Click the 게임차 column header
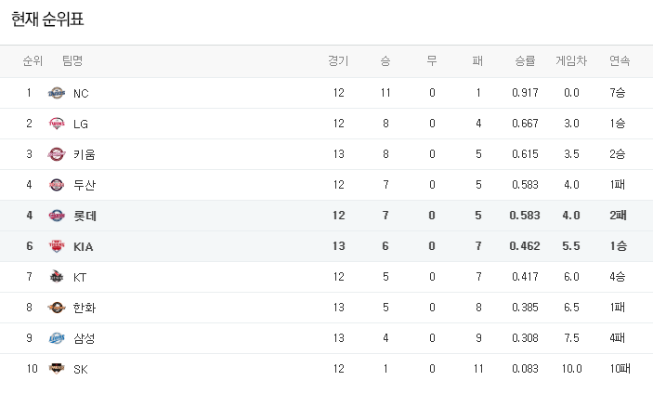Screen dimensions: 653x394 571,61
